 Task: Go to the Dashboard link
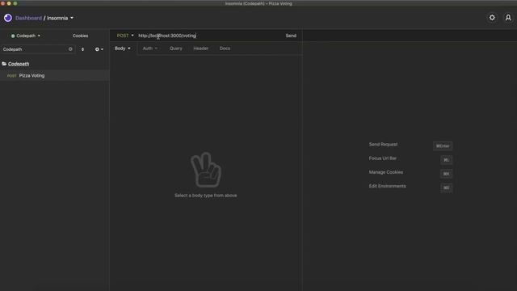[x=29, y=18]
